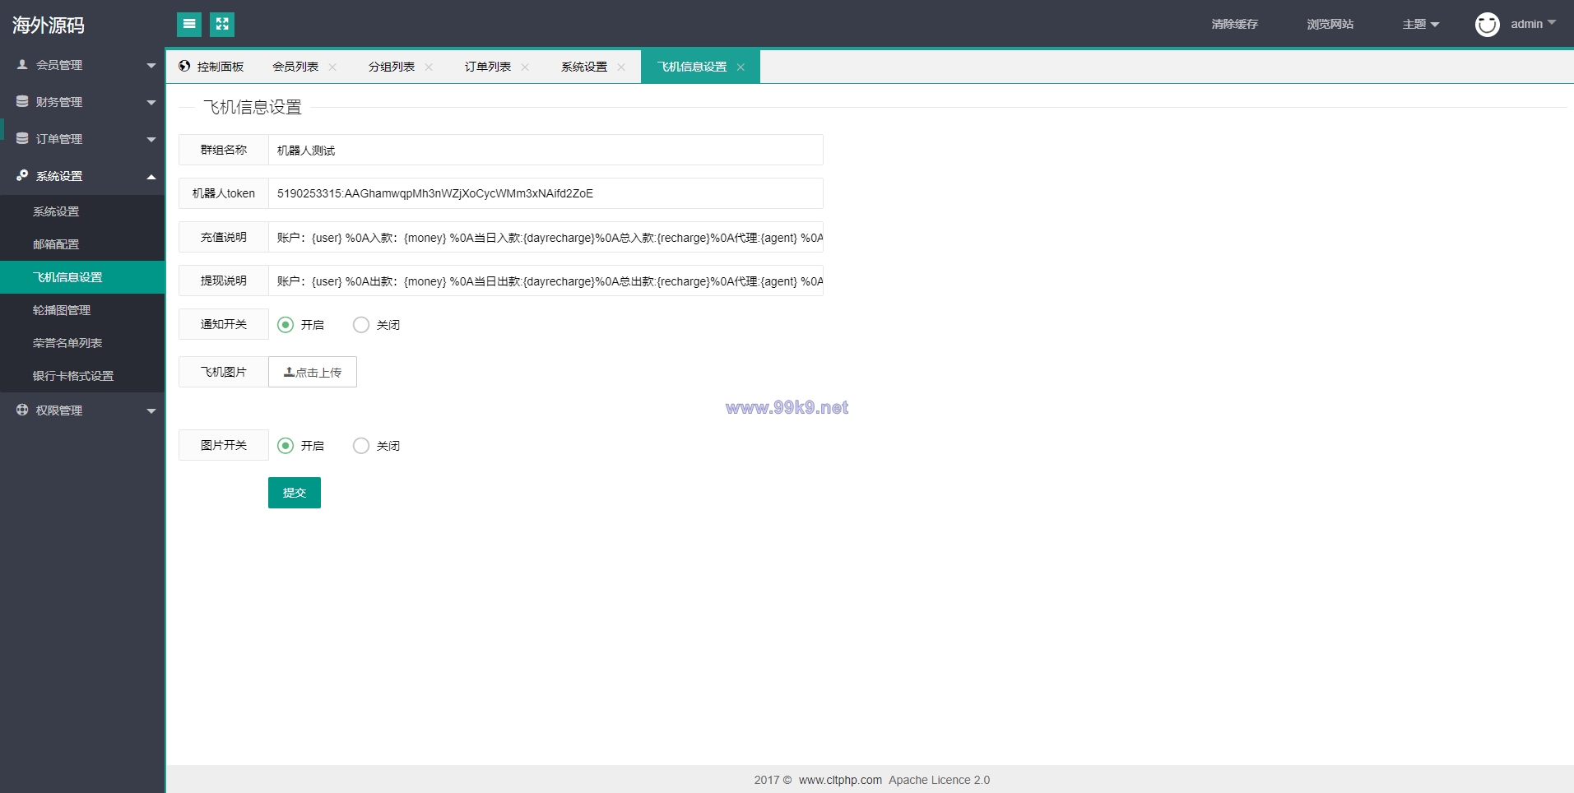Close the 订单列表 tab
This screenshot has width=1574, height=793.
coord(525,67)
